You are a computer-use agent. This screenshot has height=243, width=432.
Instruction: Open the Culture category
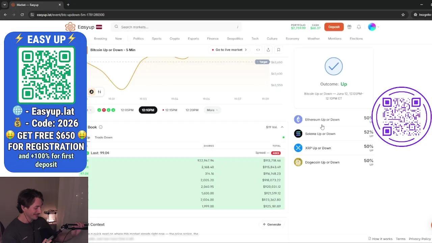pyautogui.click(x=272, y=39)
